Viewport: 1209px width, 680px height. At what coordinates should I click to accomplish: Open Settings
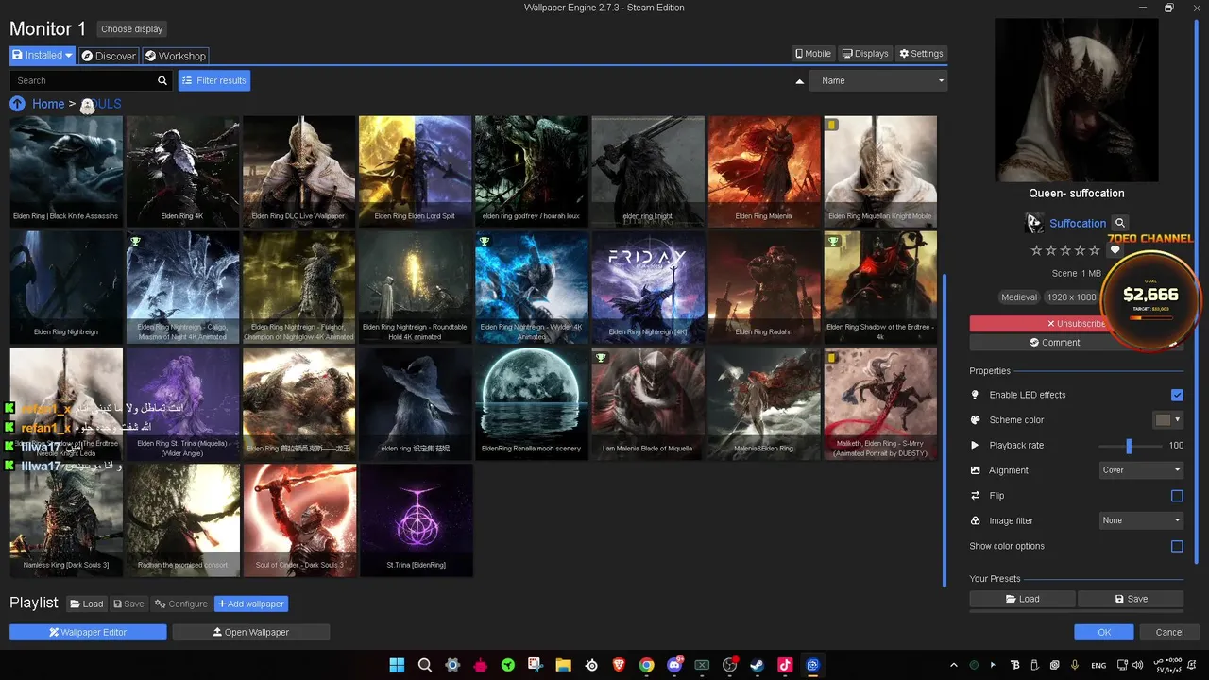921,54
